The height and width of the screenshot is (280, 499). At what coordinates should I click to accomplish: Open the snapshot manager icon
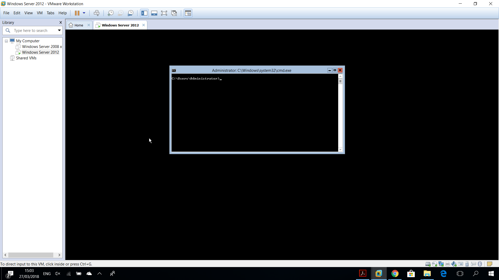[x=130, y=13]
